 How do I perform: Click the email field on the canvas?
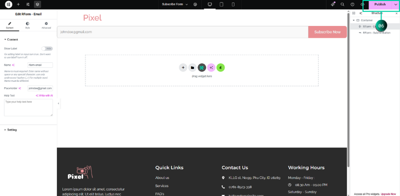pos(182,32)
